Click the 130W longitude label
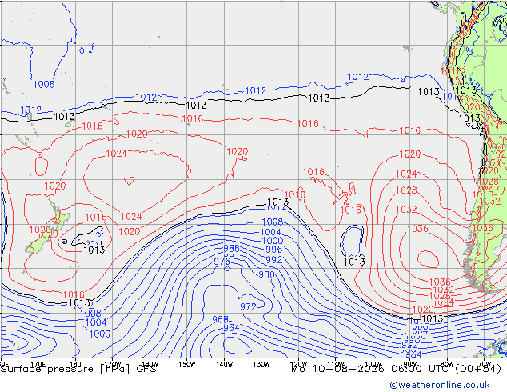This screenshot has width=507, height=392. pyautogui.click(x=261, y=365)
